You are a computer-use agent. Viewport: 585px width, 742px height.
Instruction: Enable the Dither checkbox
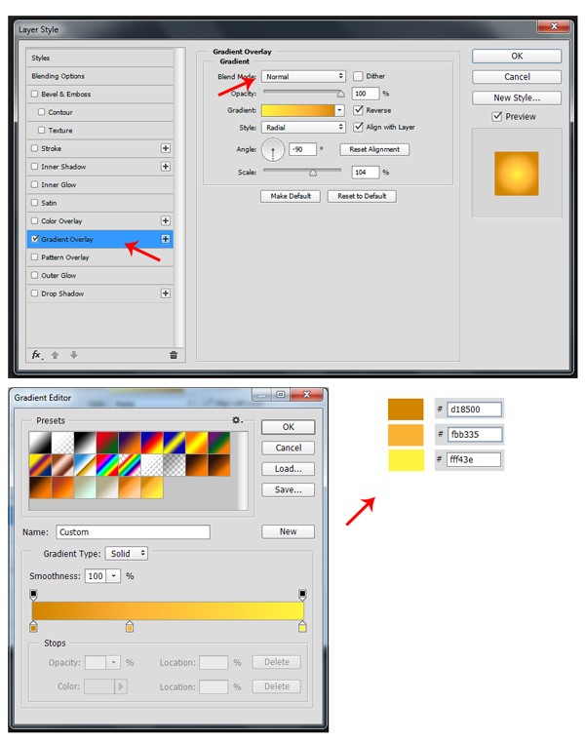(x=358, y=76)
